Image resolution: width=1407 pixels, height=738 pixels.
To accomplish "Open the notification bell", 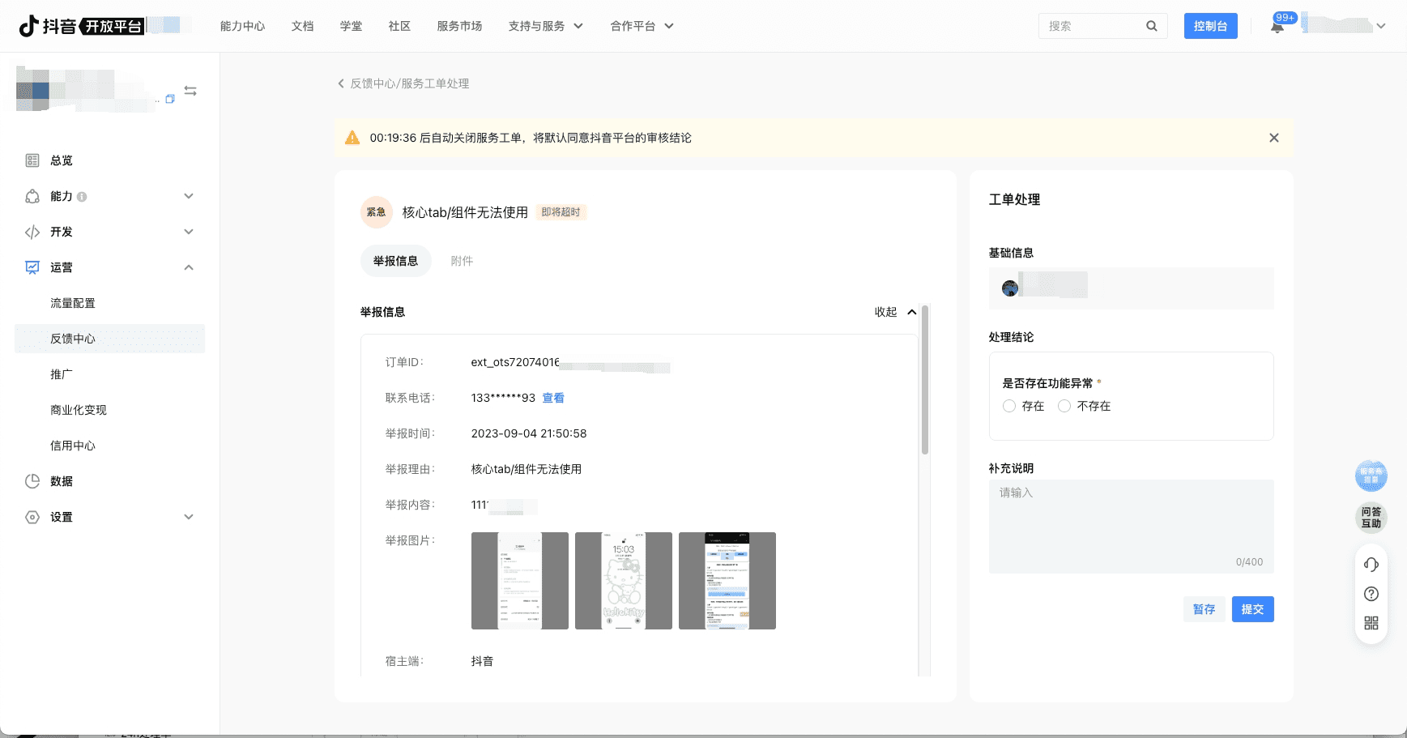I will coord(1277,26).
